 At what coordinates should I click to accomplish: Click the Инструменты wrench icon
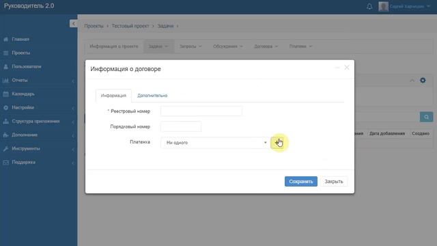pos(5,149)
